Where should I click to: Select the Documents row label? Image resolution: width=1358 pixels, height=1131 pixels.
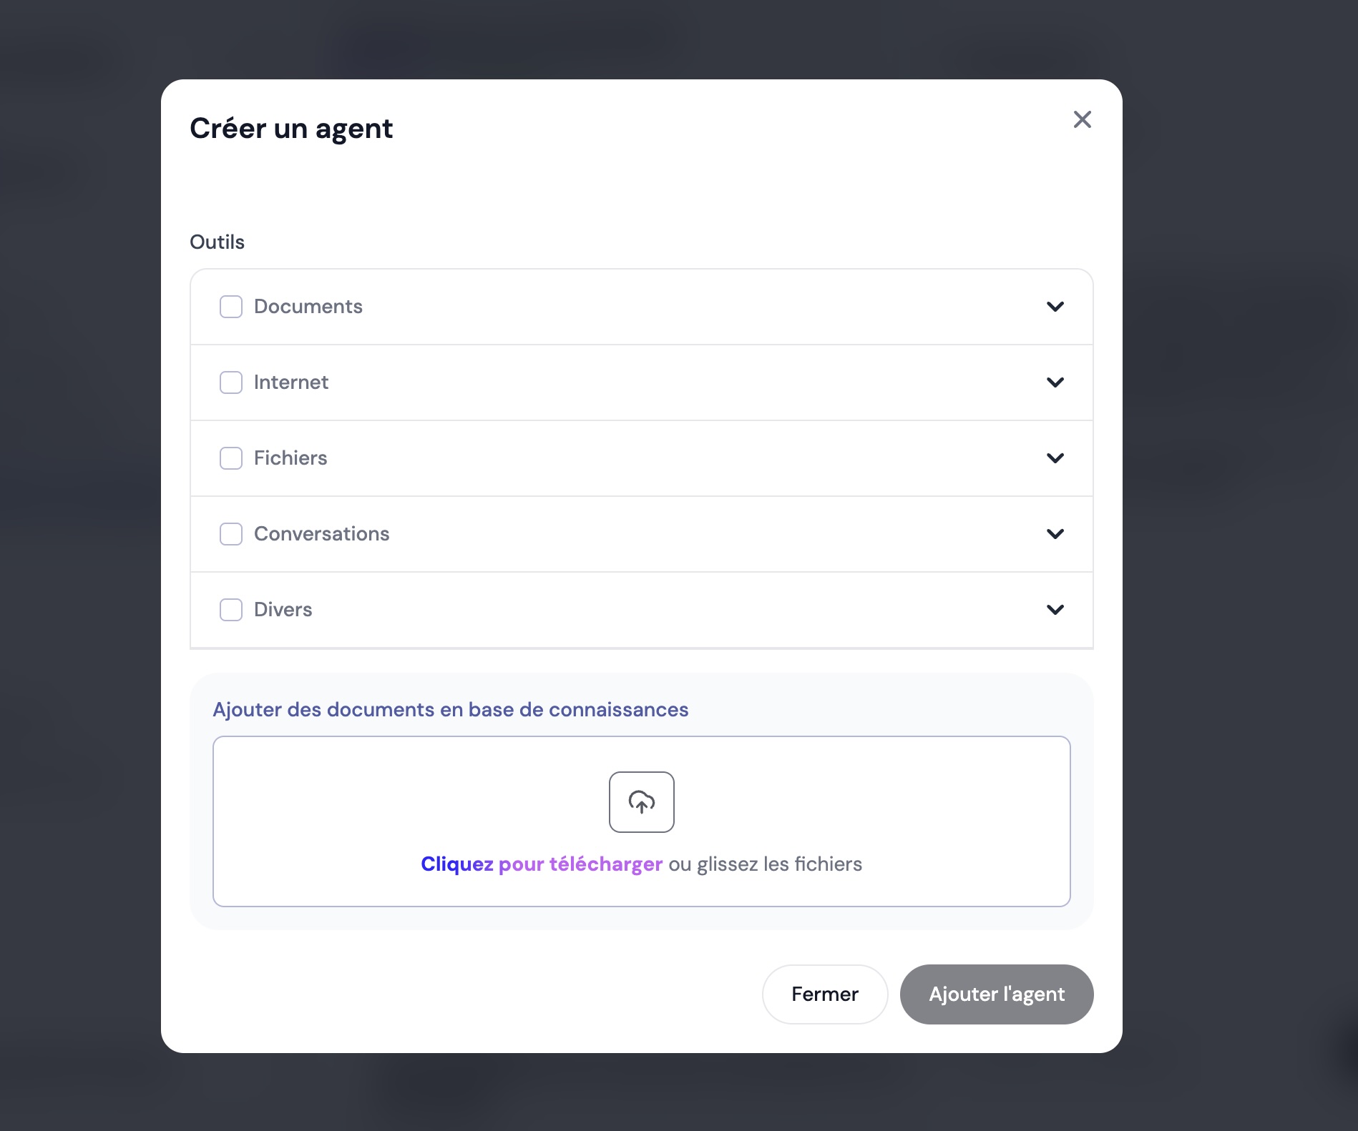point(308,307)
